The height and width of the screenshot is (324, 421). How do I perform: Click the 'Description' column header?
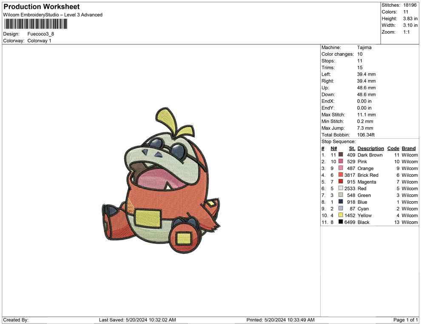click(x=371, y=148)
